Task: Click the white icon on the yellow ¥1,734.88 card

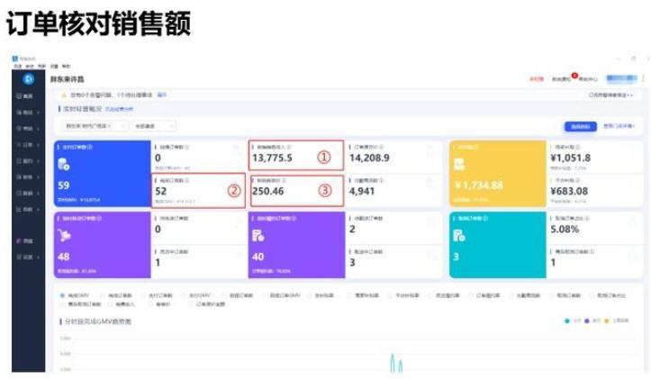Action: (459, 165)
